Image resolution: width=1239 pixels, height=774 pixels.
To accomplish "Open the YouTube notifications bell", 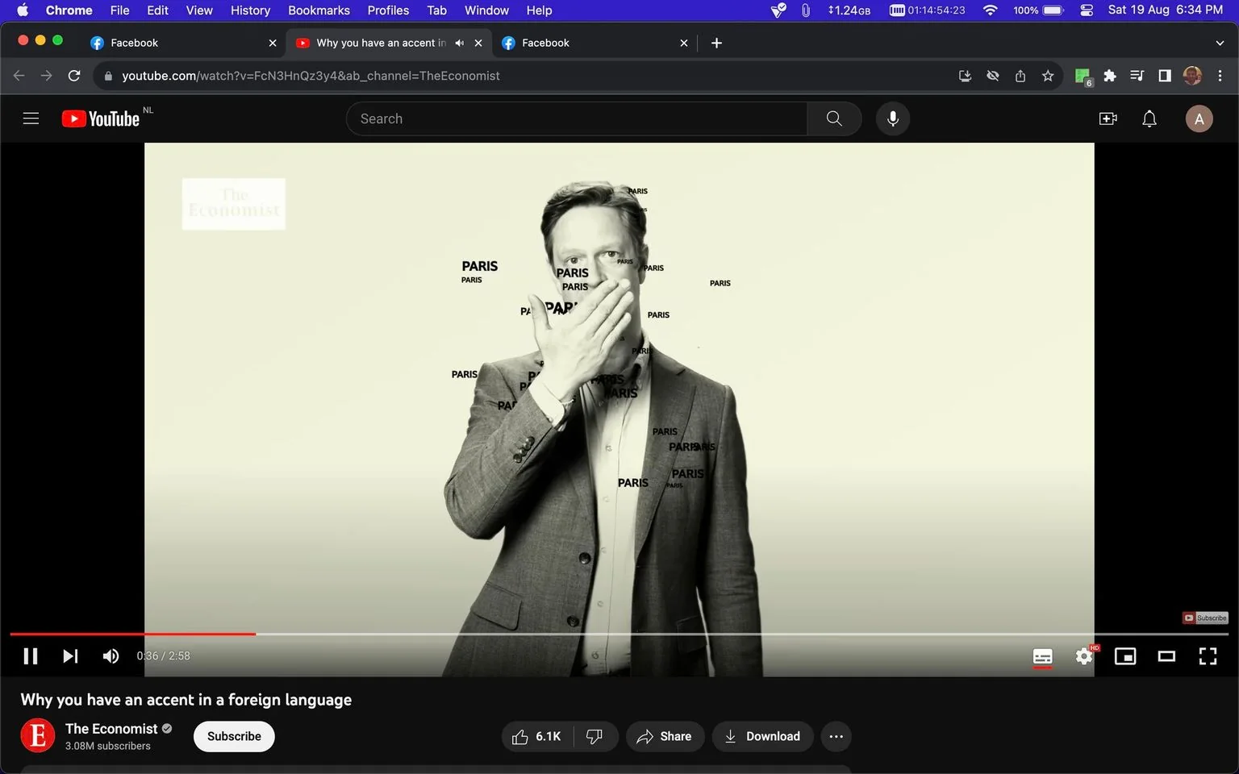I will pos(1149,119).
